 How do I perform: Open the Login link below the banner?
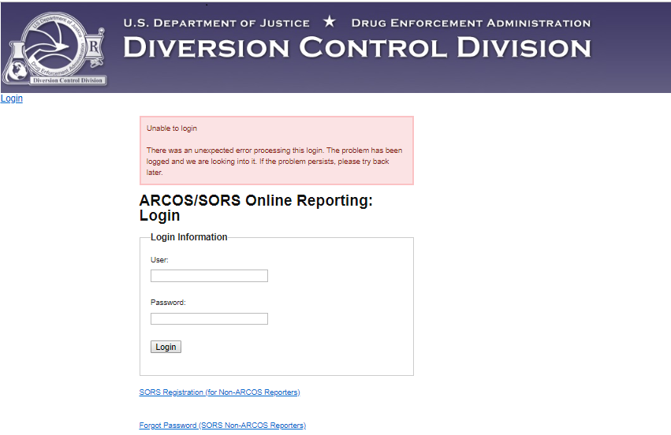[x=12, y=99]
